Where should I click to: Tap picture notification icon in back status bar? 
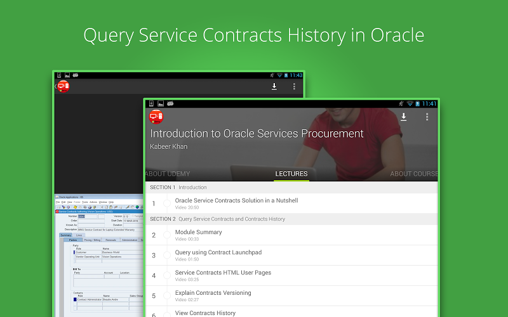click(67, 75)
